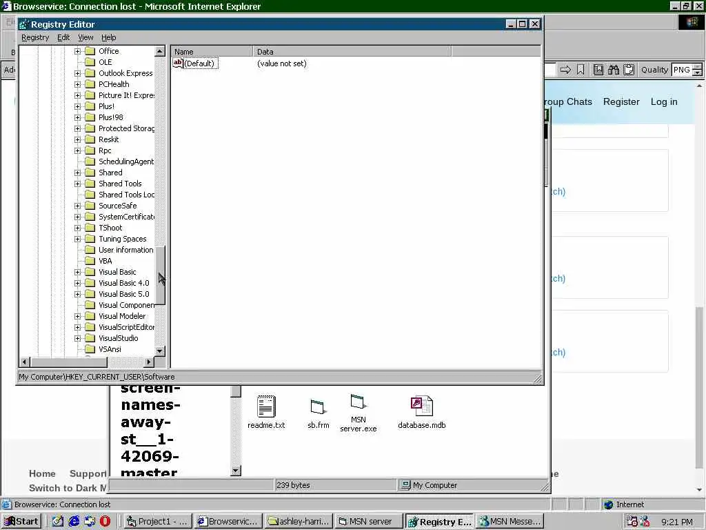Select the Shared Tools key
The height and width of the screenshot is (530, 706).
[x=120, y=184]
